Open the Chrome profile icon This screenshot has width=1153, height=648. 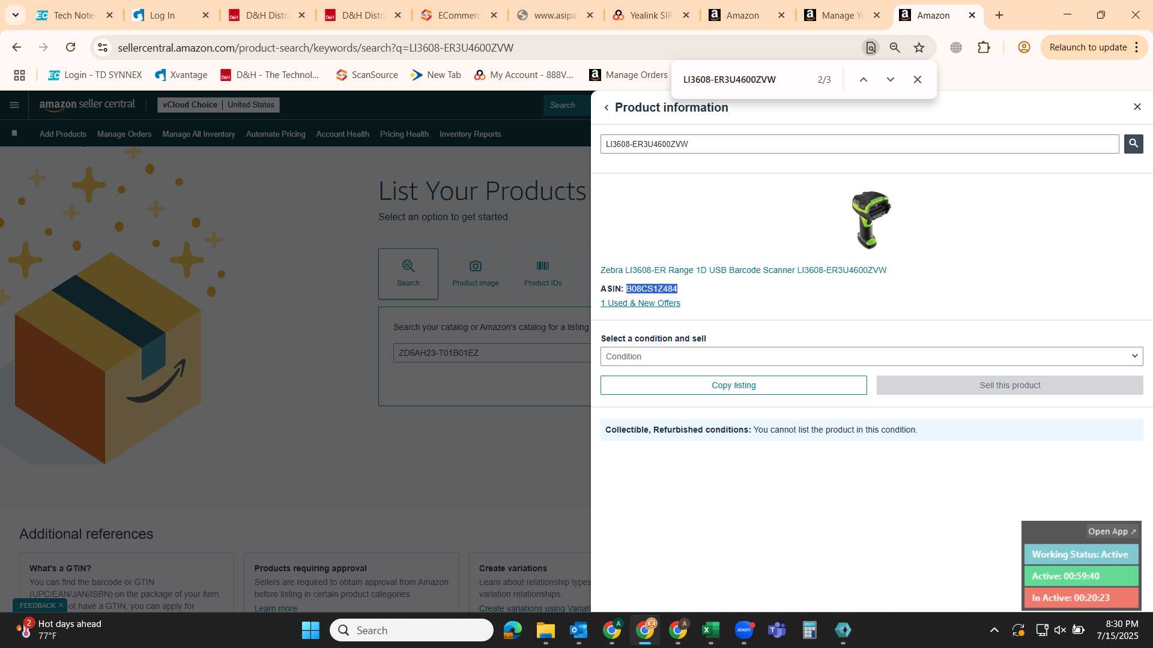tap(1024, 47)
